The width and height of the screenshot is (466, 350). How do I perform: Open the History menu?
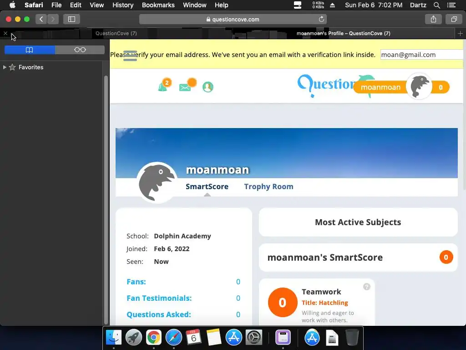[123, 5]
